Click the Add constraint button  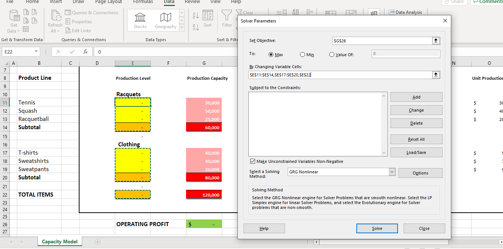[x=416, y=97]
